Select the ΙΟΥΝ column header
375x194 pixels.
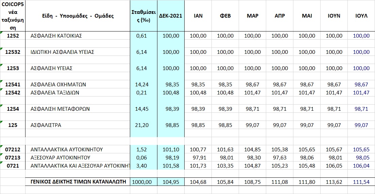tap(334, 16)
